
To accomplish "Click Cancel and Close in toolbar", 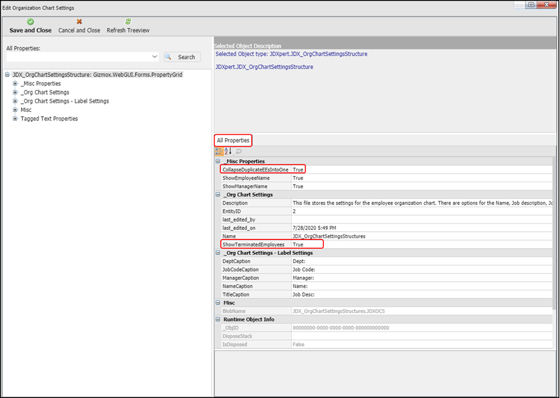I will click(79, 26).
